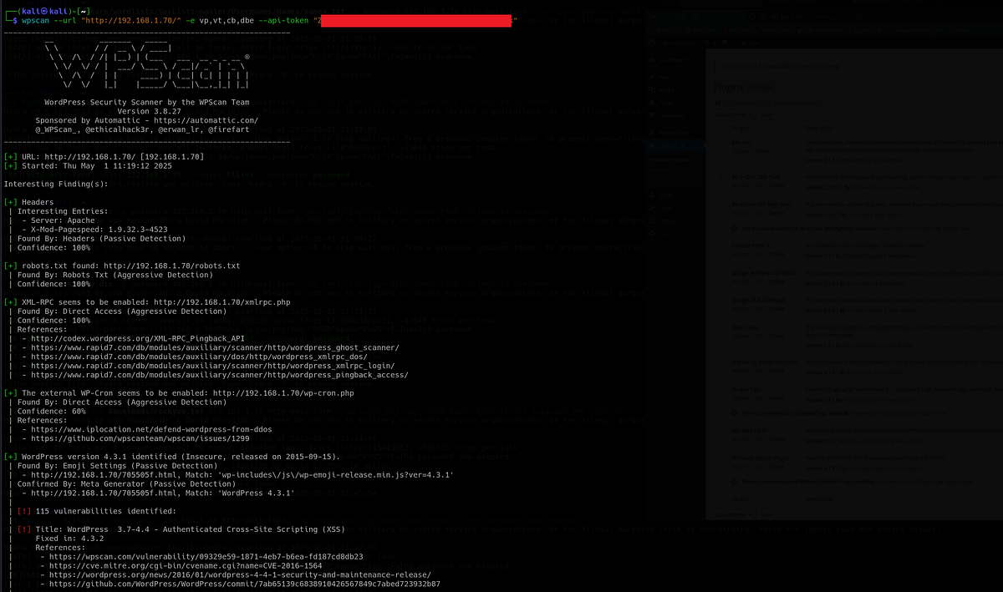Tick the Akismet plugin checkbox in background browser
The height and width of the screenshot is (592, 1003).
[723, 142]
